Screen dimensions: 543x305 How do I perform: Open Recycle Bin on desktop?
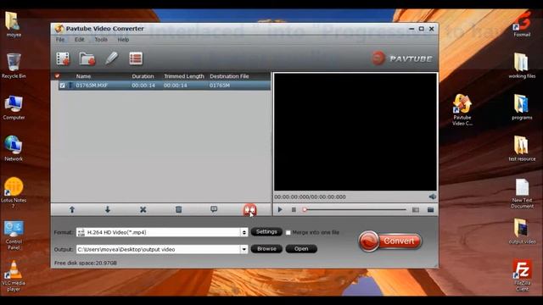click(x=14, y=66)
